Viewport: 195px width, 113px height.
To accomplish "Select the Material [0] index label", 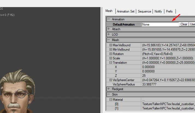I will 117,104.
